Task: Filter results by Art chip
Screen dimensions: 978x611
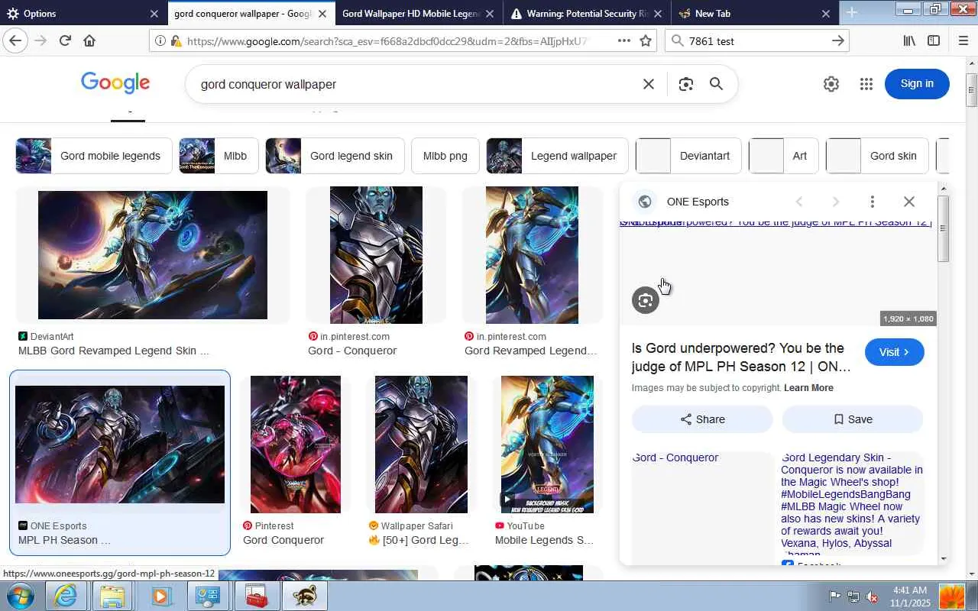Action: click(784, 156)
